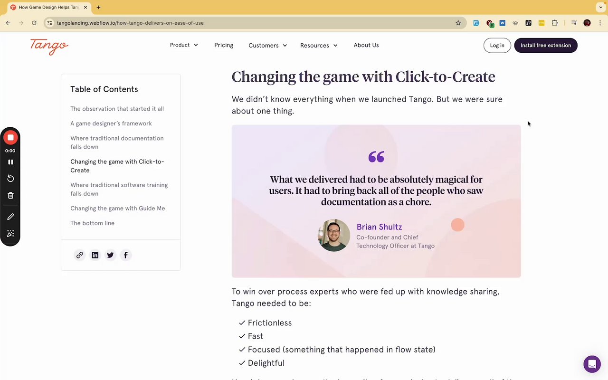Open the chat support widget

[x=592, y=364]
